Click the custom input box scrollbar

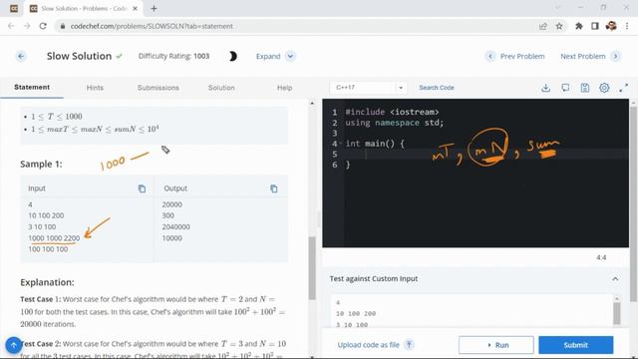click(617, 314)
